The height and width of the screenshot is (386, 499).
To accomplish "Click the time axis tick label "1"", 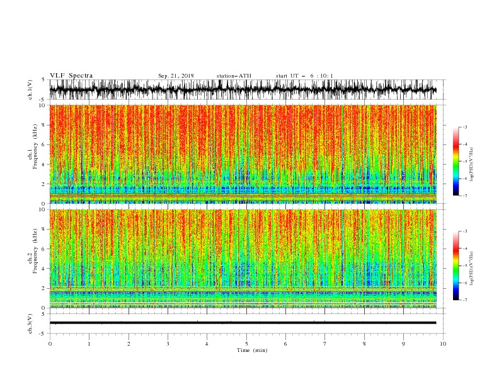I will [89, 344].
